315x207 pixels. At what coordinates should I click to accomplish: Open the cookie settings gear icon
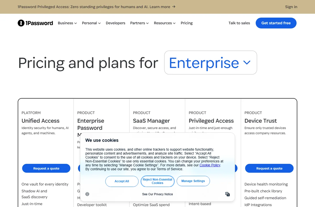(87, 194)
